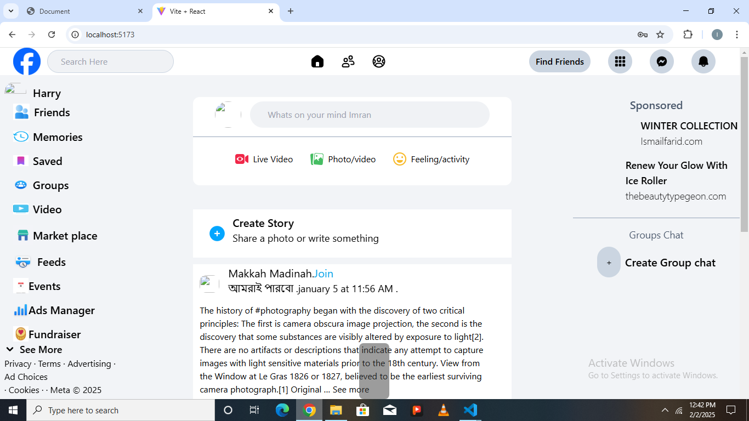Open the Fundraiser sidebar item

48,334
